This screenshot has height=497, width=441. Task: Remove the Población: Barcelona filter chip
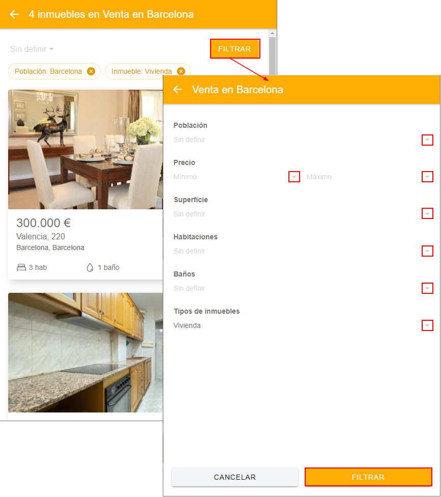(91, 71)
